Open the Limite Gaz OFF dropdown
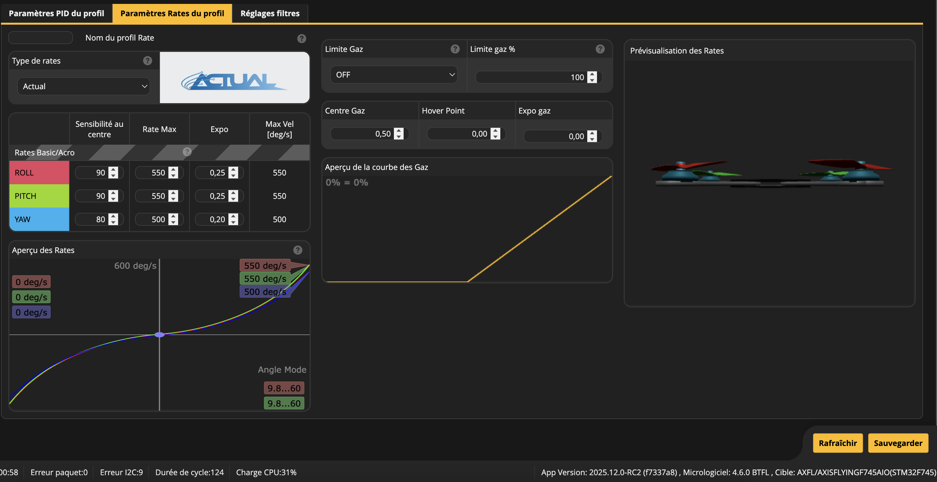 pyautogui.click(x=394, y=75)
